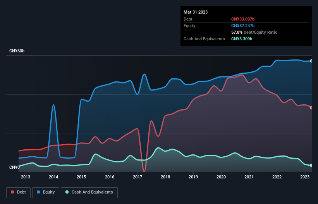
Task: Toggle the Cash And Equivalents legend button
Action: pos(89,192)
